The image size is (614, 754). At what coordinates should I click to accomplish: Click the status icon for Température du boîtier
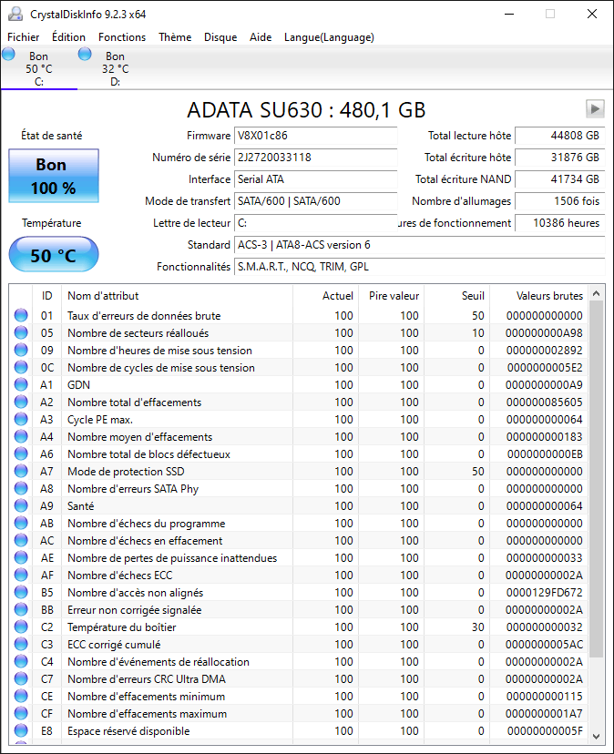point(21,627)
